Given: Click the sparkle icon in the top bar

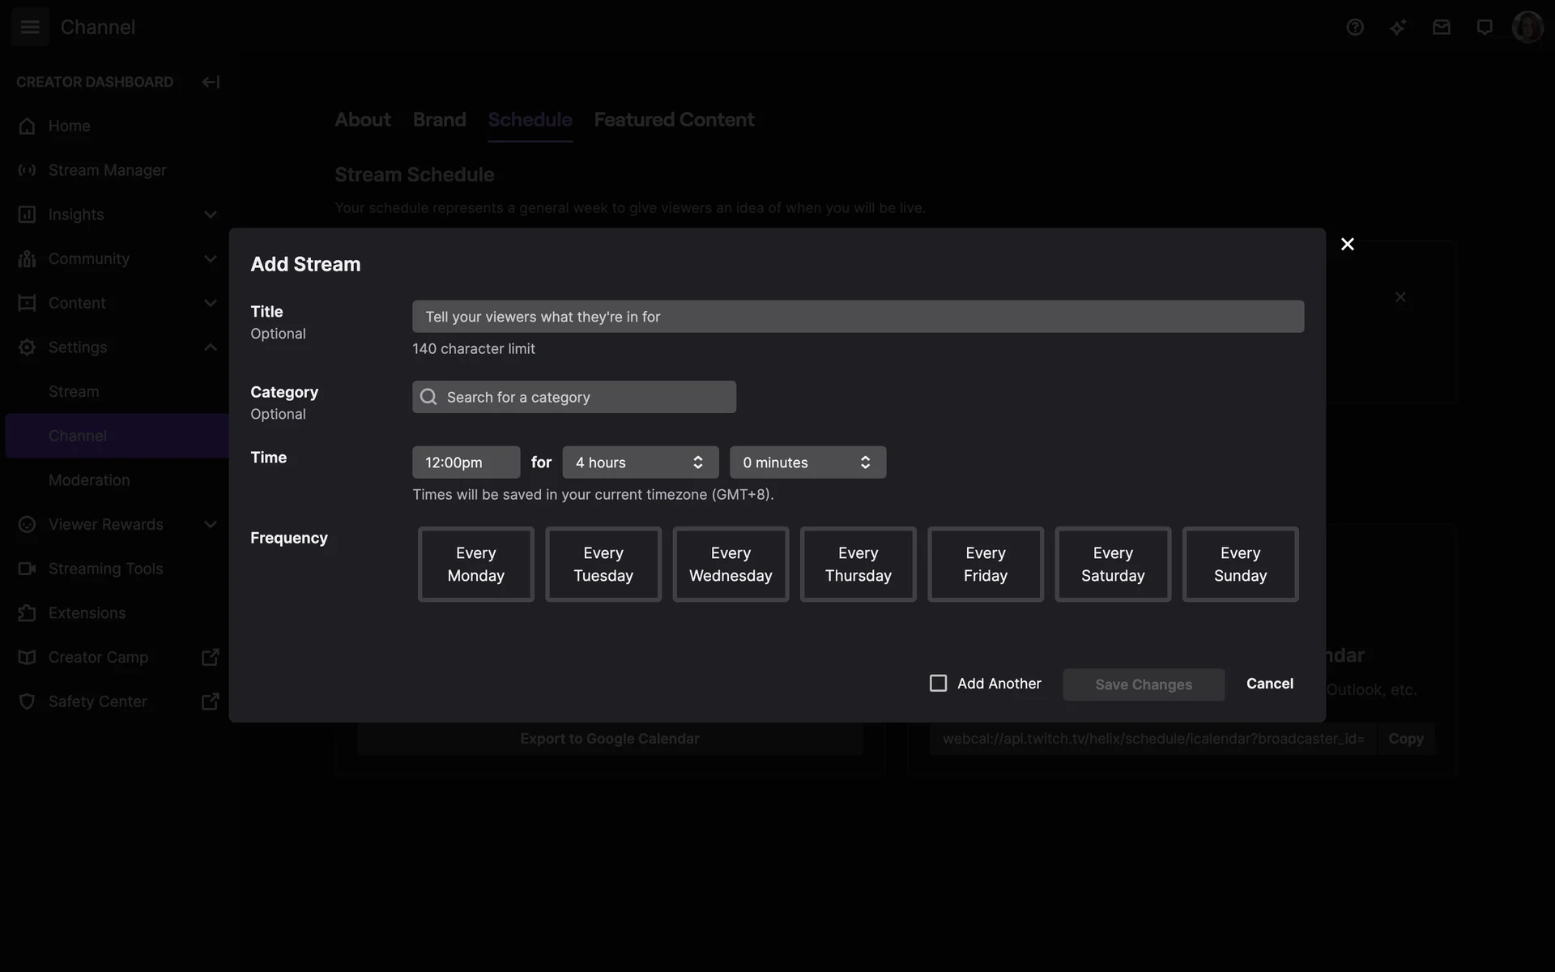Looking at the screenshot, I should tap(1398, 28).
